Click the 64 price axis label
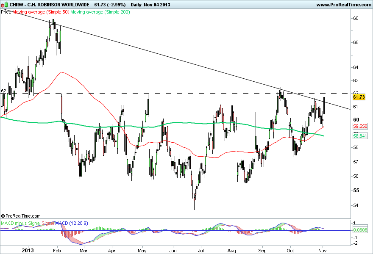This screenshot has height=254, width=373. pos(356,67)
